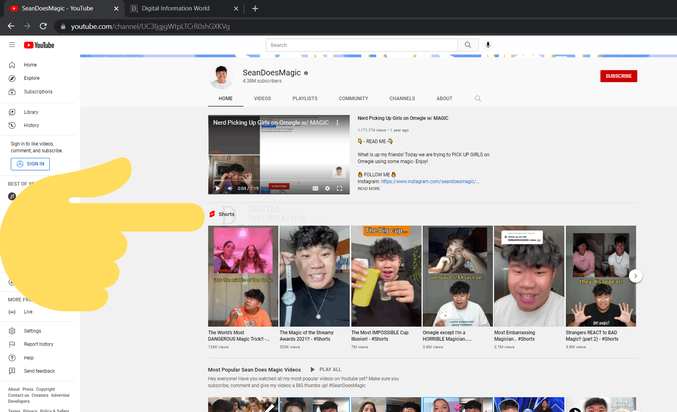
Task: Click the Advertise footer link
Action: pos(60,395)
